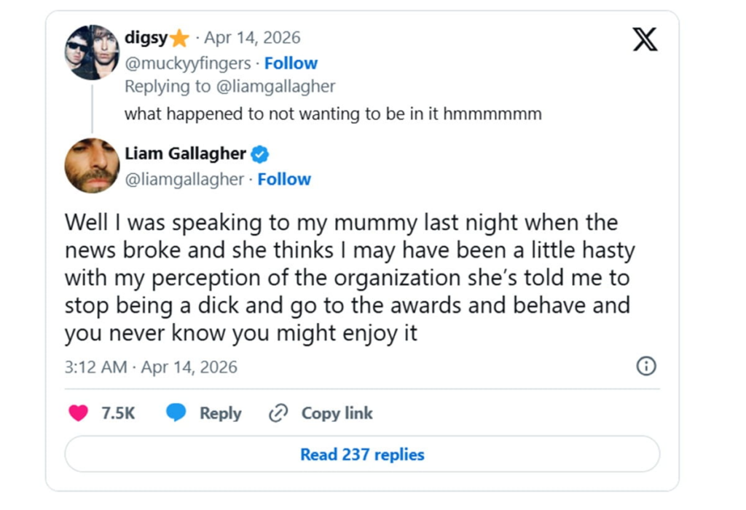Follow the @muckyyfingers account
Image resolution: width=746 pixels, height=510 pixels.
click(291, 63)
